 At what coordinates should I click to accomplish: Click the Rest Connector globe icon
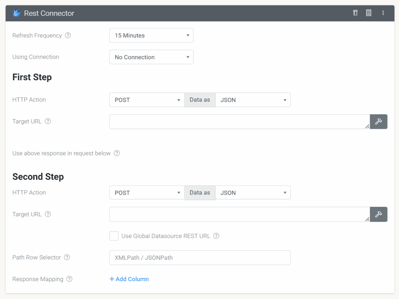(16, 13)
